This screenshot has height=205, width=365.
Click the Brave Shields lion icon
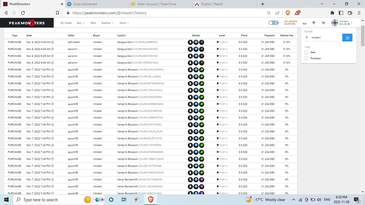click(287, 13)
